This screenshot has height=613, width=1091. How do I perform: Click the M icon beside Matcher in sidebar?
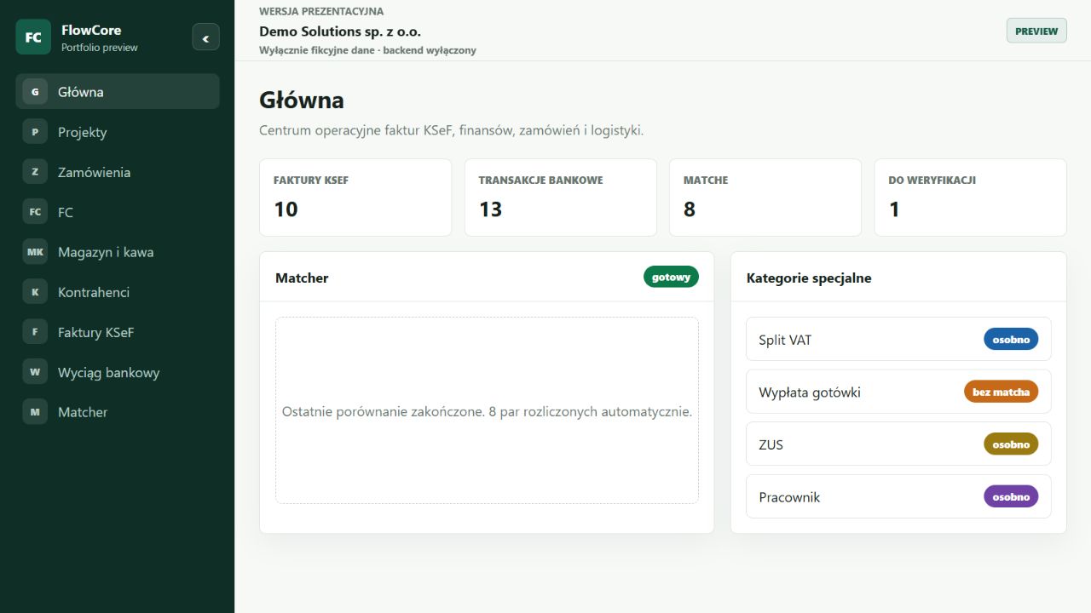point(35,412)
